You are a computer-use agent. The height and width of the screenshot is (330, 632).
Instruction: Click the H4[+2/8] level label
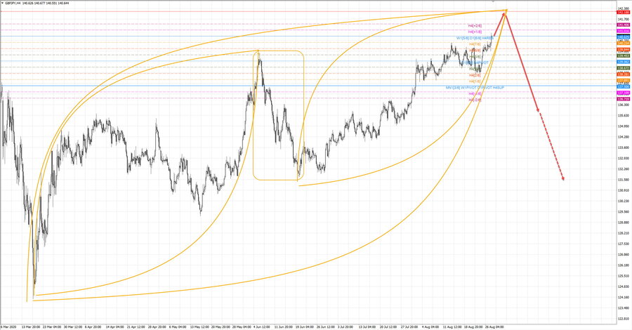pos(475,26)
